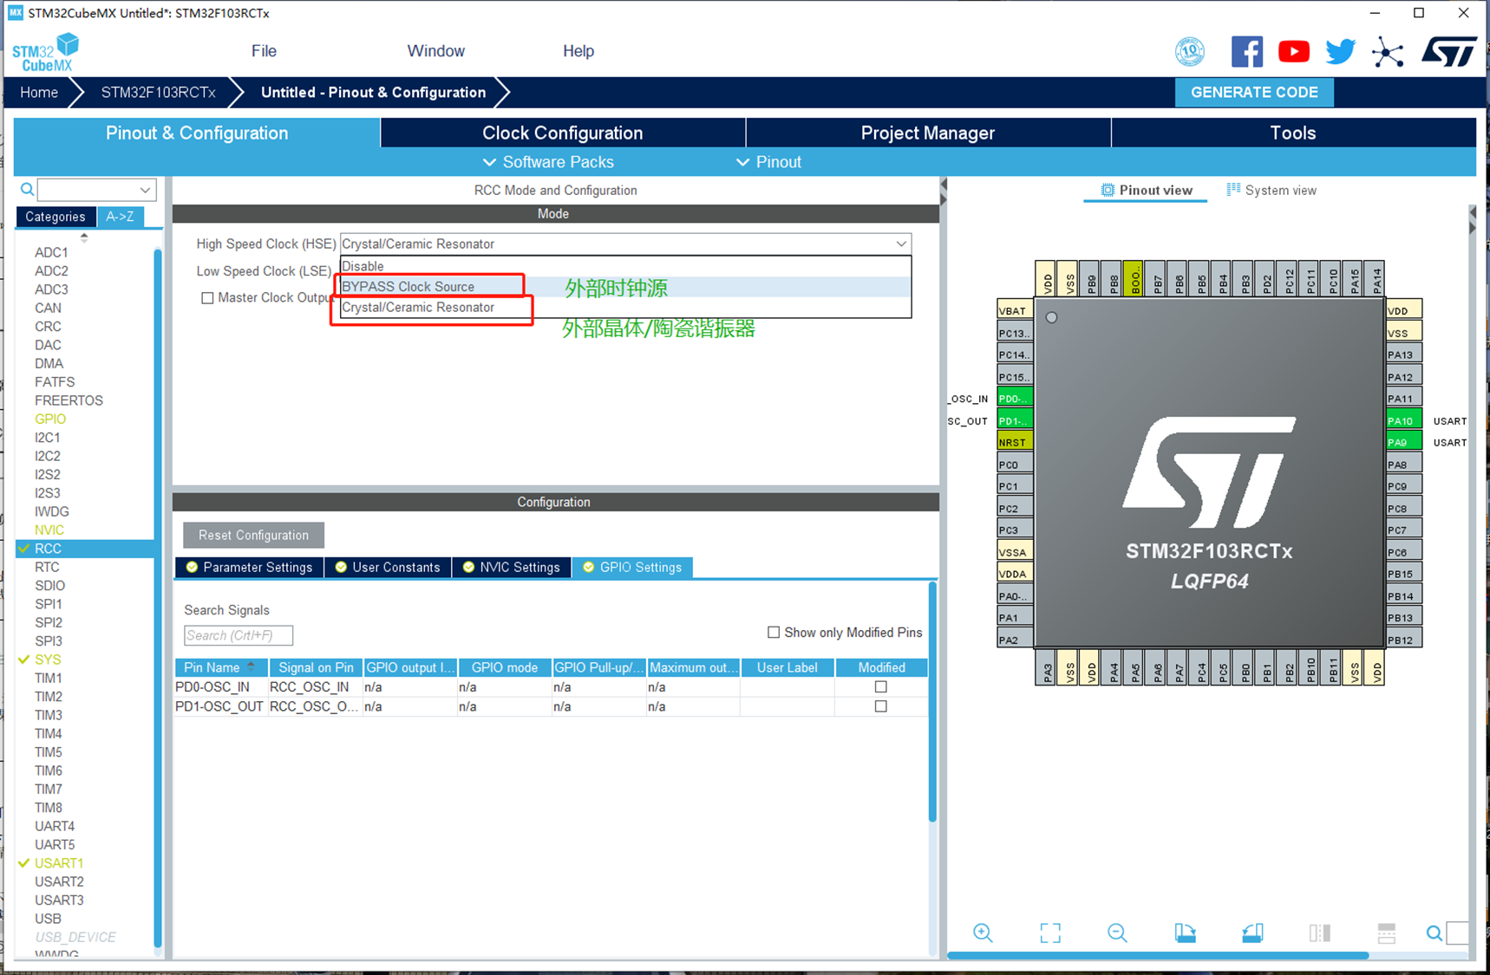This screenshot has width=1490, height=975.
Task: Click the Facebook icon
Action: (1247, 51)
